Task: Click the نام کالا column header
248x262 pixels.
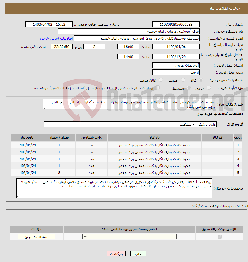Action: (x=154, y=137)
